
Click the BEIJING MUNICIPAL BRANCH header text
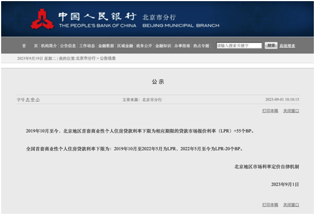pyautogui.click(x=181, y=26)
